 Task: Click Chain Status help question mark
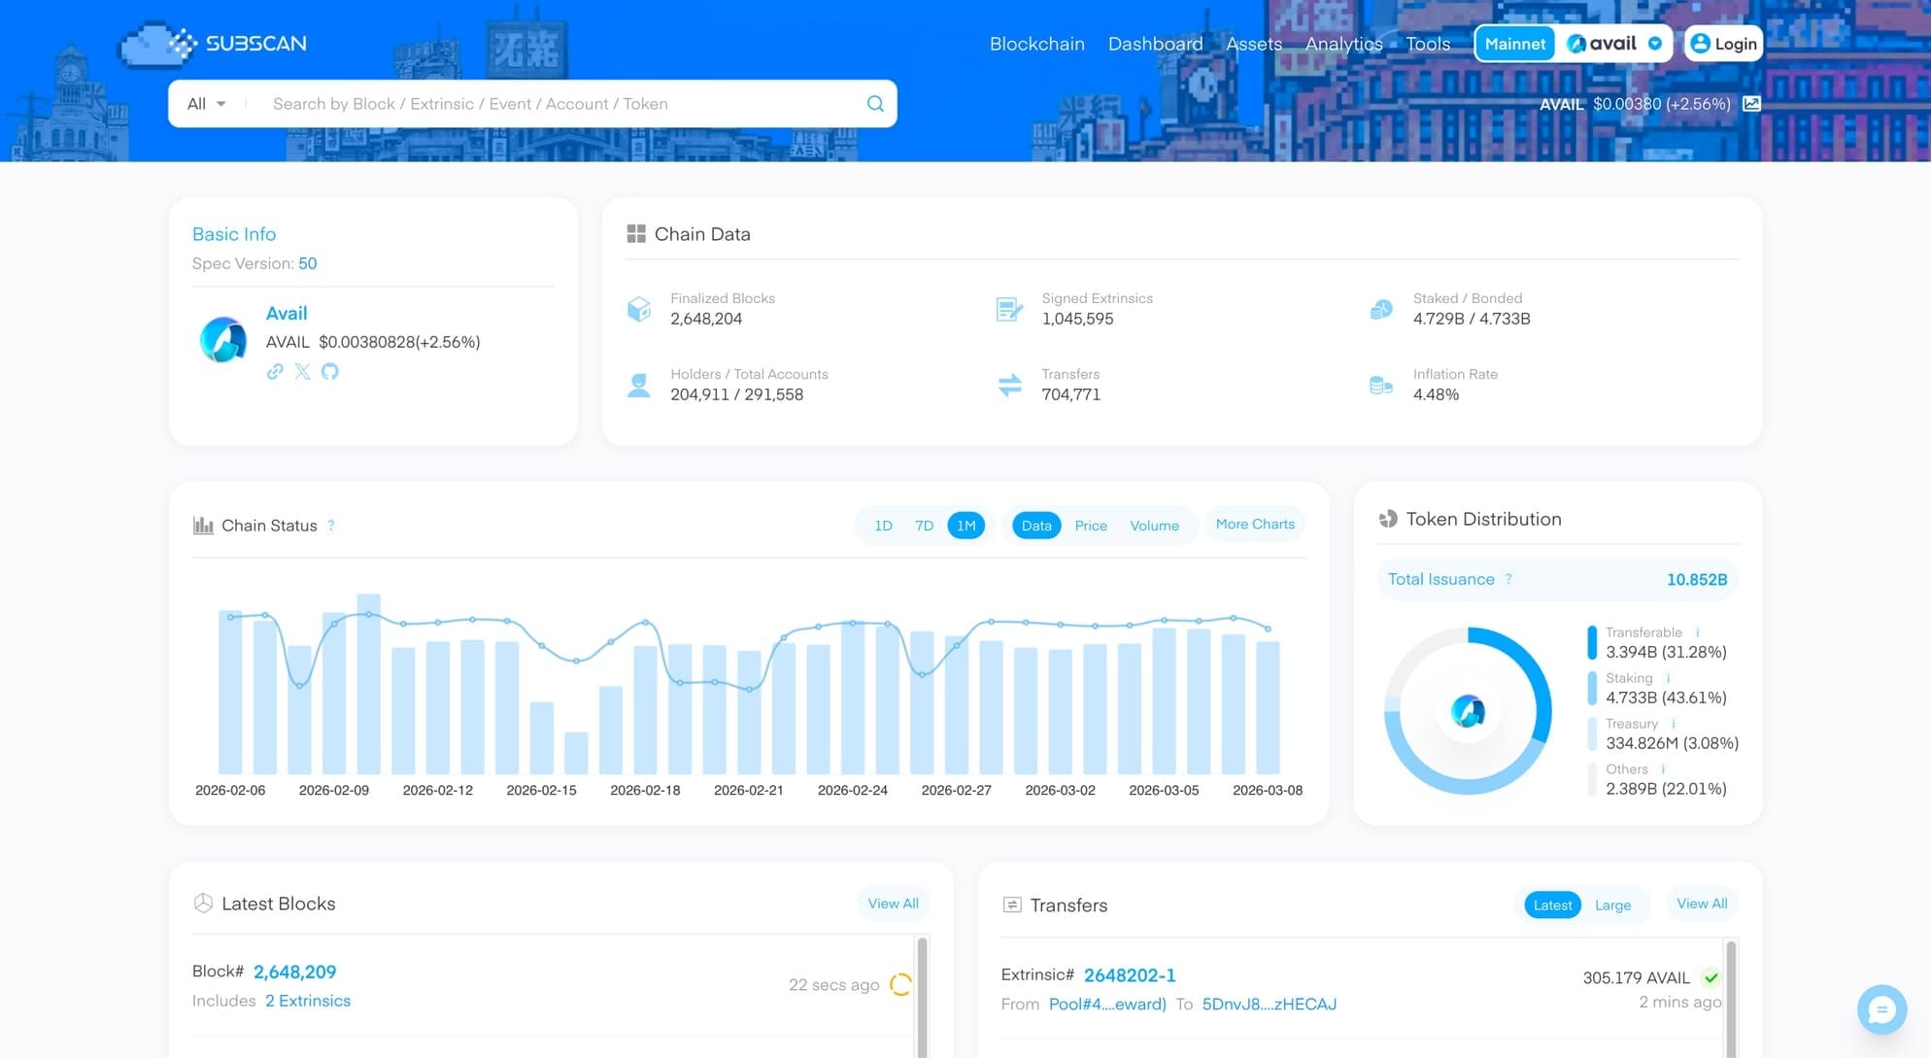[x=331, y=526]
